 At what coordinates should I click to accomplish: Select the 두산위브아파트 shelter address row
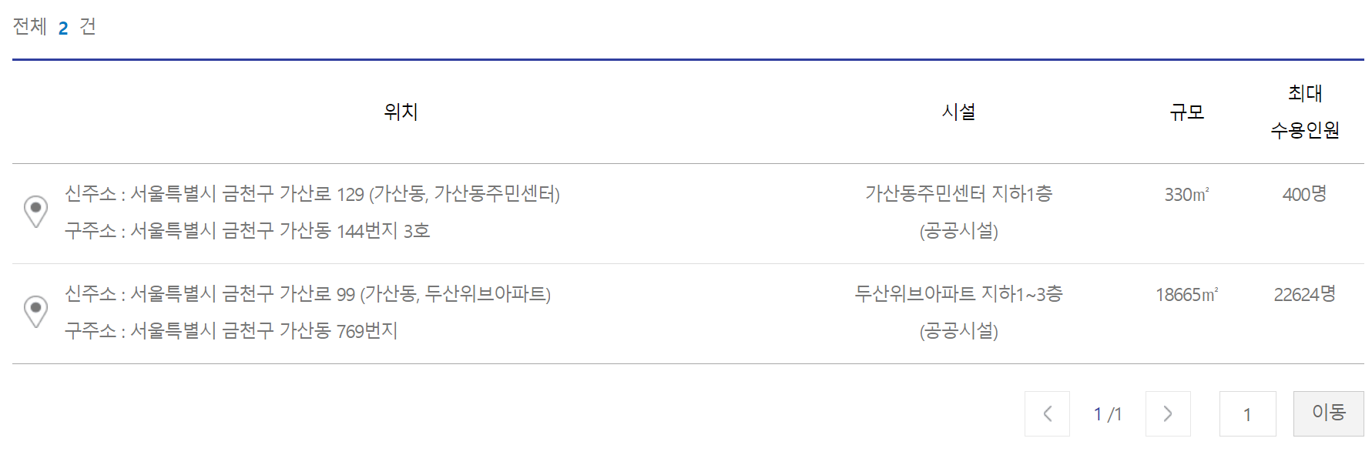click(x=308, y=312)
